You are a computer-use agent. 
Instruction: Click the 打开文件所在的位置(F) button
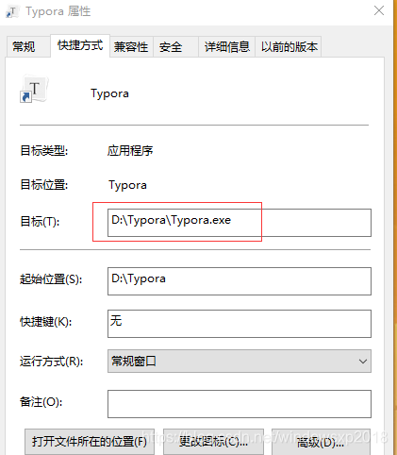(90, 442)
